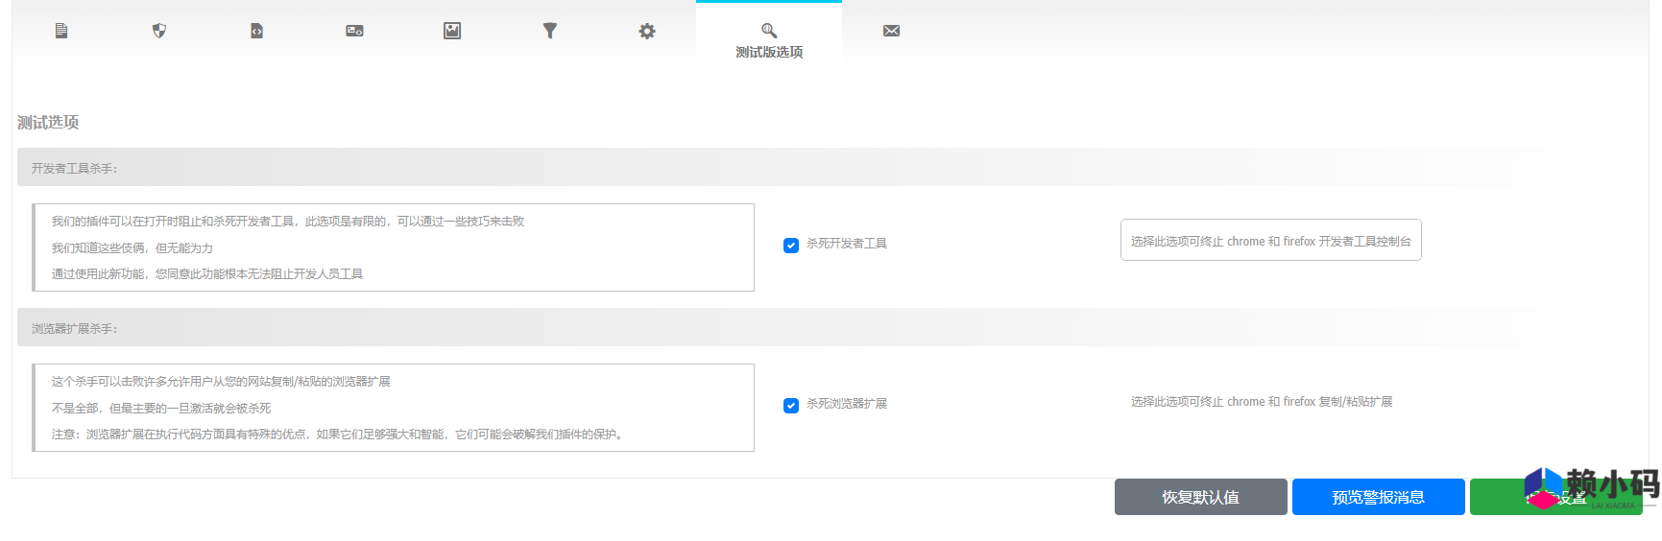Click the 杀死浏览器扩展 label text
1662x541 pixels.
(846, 404)
